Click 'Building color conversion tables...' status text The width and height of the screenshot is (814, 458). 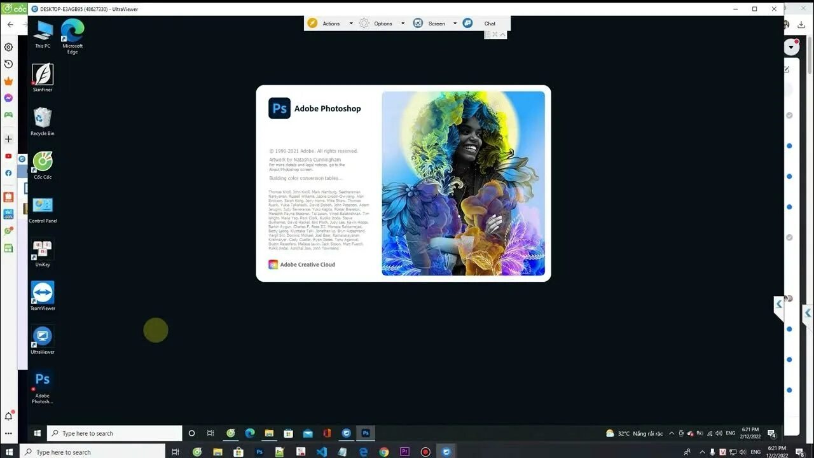[305, 178]
